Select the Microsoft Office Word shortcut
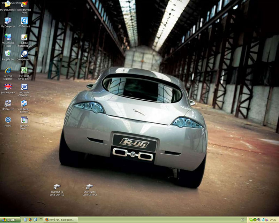Screen dimensions: 279x223 coord(24,87)
